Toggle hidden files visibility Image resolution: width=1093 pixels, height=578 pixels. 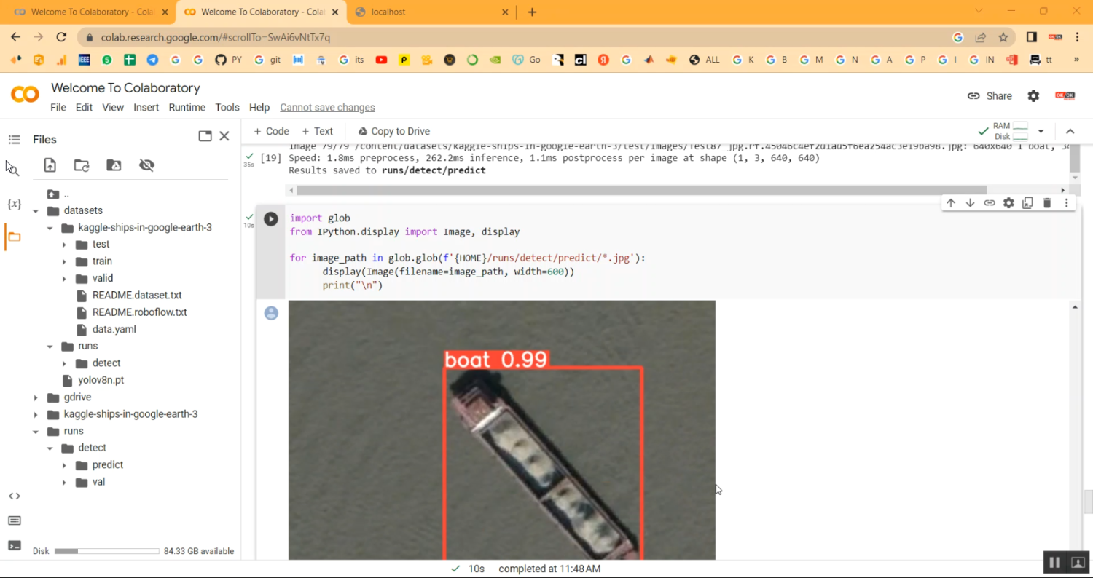click(146, 165)
